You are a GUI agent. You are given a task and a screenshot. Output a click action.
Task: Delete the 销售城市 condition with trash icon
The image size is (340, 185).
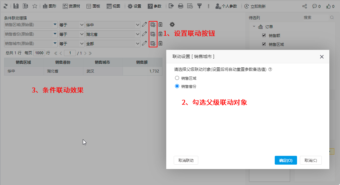tap(161, 43)
